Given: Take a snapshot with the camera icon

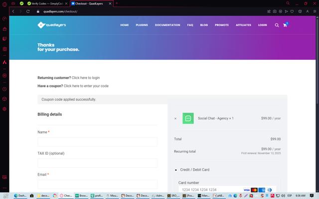Looking at the screenshot, I should pos(275,11).
